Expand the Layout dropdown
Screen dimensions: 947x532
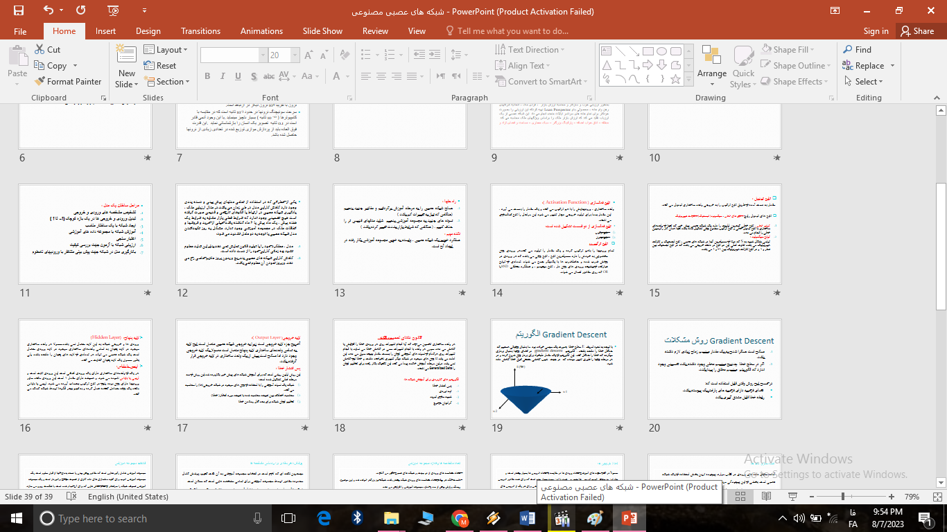click(166, 50)
